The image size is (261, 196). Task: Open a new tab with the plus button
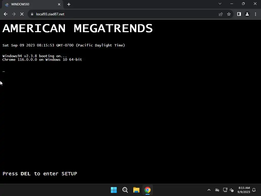coord(69,4)
